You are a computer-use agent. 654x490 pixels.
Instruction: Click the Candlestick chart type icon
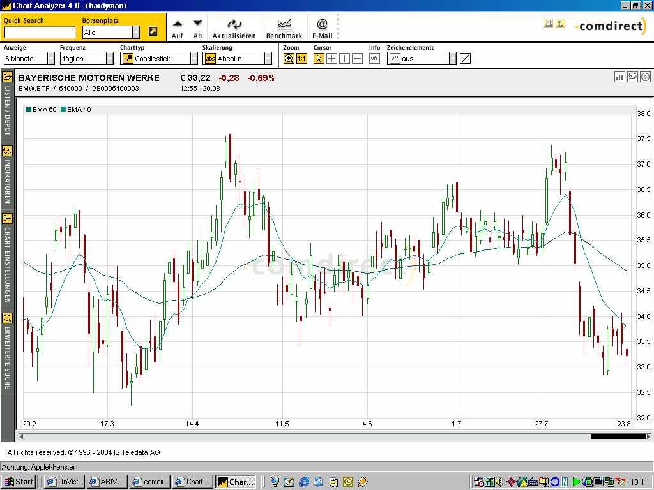[128, 59]
